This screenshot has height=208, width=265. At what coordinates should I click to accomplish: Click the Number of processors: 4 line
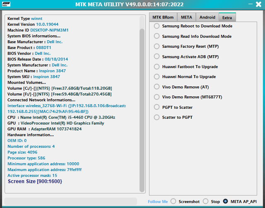point(31,147)
